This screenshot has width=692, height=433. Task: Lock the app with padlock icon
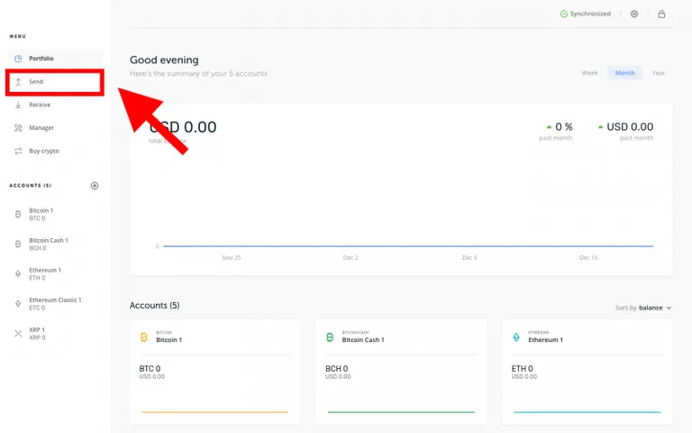(661, 14)
